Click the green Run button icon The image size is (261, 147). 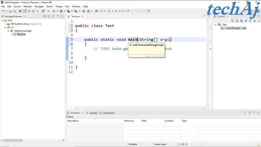tap(61, 11)
